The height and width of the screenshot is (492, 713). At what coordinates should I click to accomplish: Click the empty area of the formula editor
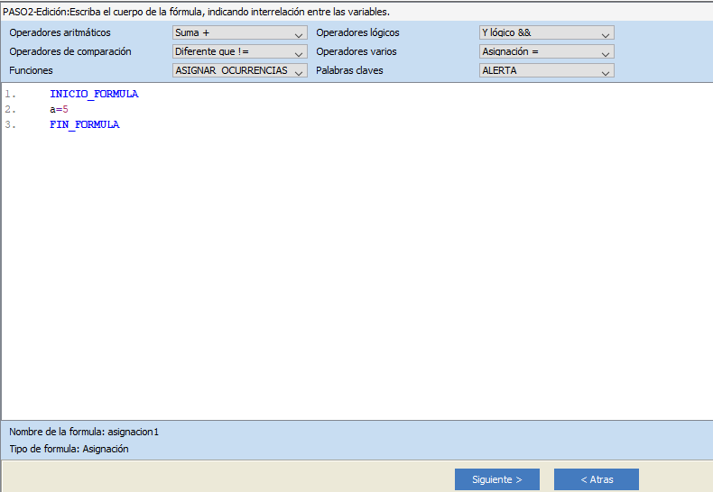361,270
